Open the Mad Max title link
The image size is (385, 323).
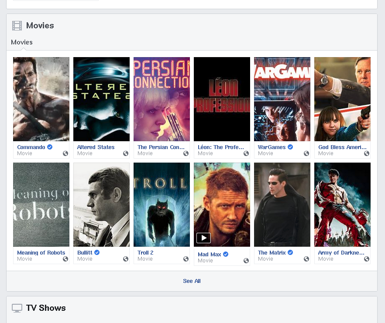pyautogui.click(x=210, y=254)
